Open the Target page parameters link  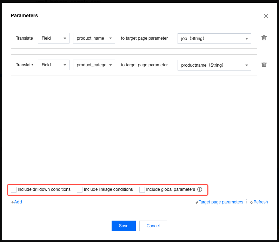click(x=221, y=202)
